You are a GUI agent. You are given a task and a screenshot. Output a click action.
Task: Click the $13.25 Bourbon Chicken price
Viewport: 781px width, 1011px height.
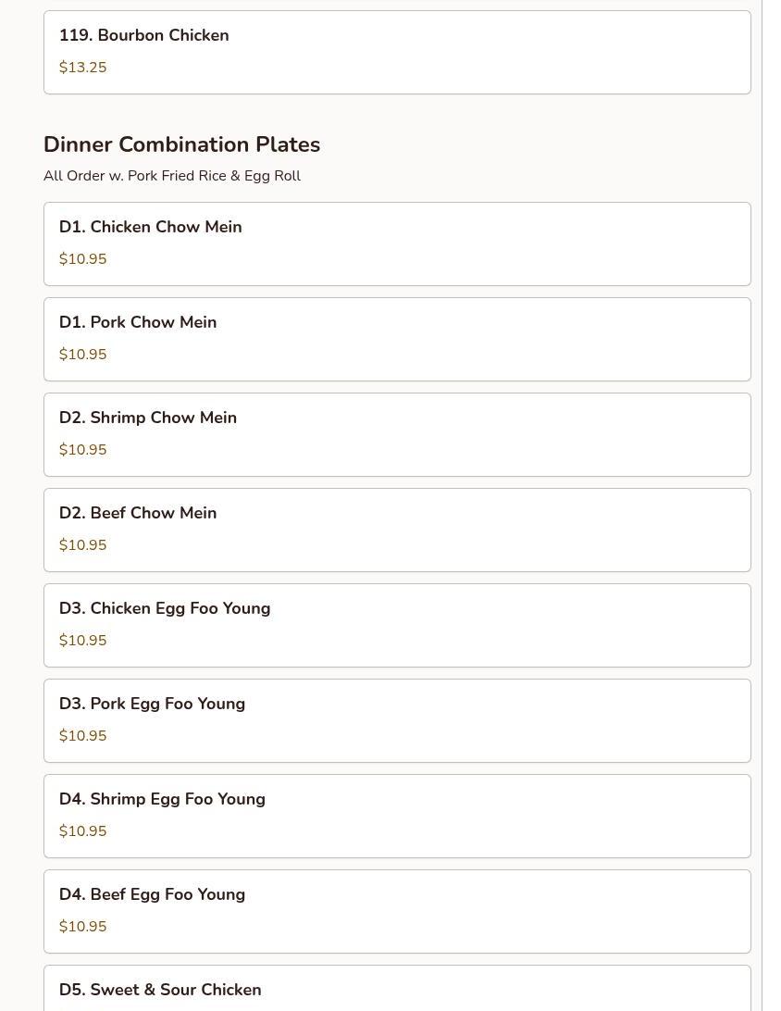(x=83, y=68)
